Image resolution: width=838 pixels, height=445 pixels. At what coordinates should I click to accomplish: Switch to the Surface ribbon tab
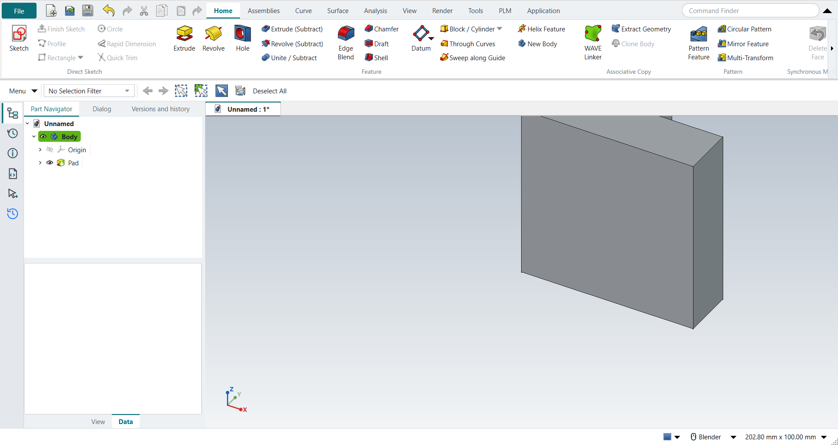338,10
